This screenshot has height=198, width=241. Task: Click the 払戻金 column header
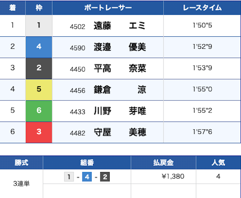(x=163, y=163)
